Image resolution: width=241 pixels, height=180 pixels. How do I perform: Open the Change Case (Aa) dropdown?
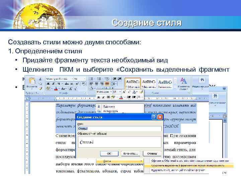63,88
